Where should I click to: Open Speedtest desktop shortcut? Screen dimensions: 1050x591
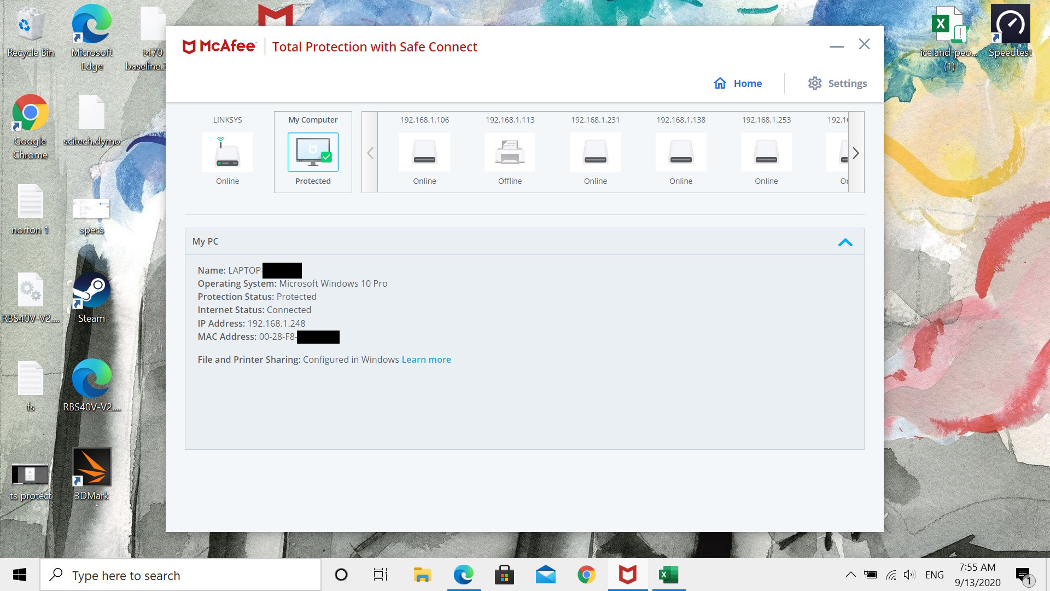[x=1010, y=31]
